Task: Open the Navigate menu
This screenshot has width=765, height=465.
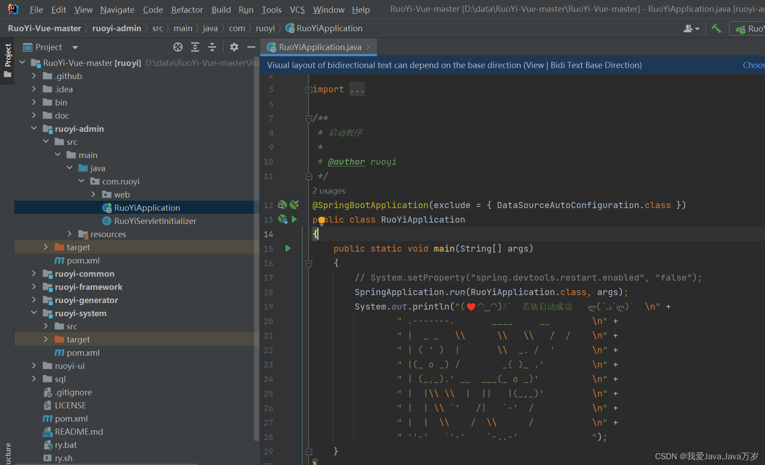Action: point(117,10)
